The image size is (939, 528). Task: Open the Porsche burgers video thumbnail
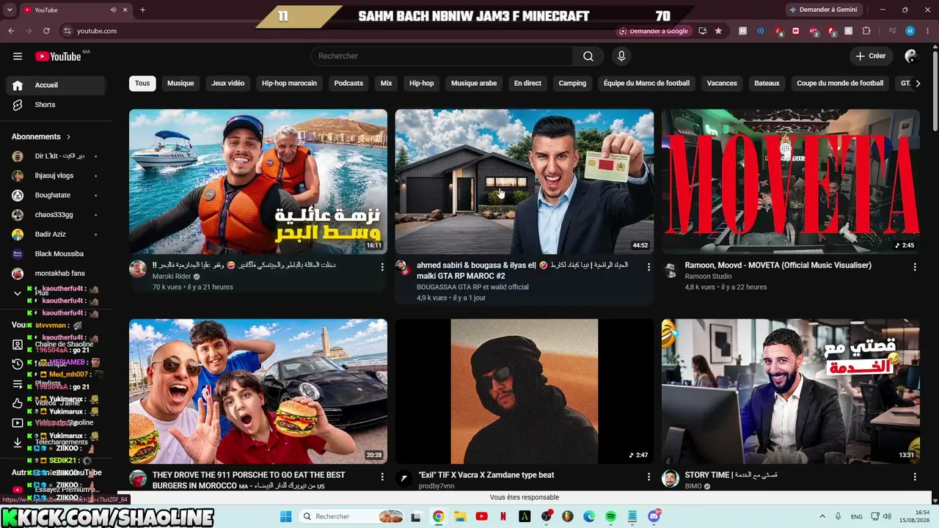tap(258, 392)
